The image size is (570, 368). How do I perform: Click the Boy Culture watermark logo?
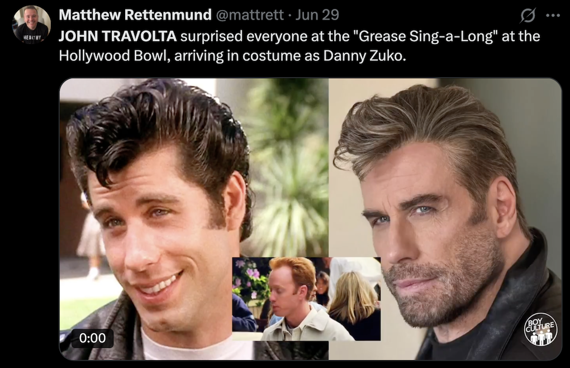(540, 329)
